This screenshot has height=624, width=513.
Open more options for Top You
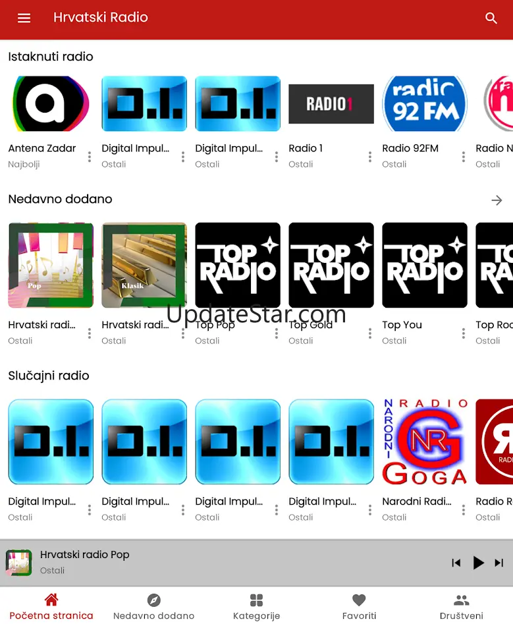(464, 333)
